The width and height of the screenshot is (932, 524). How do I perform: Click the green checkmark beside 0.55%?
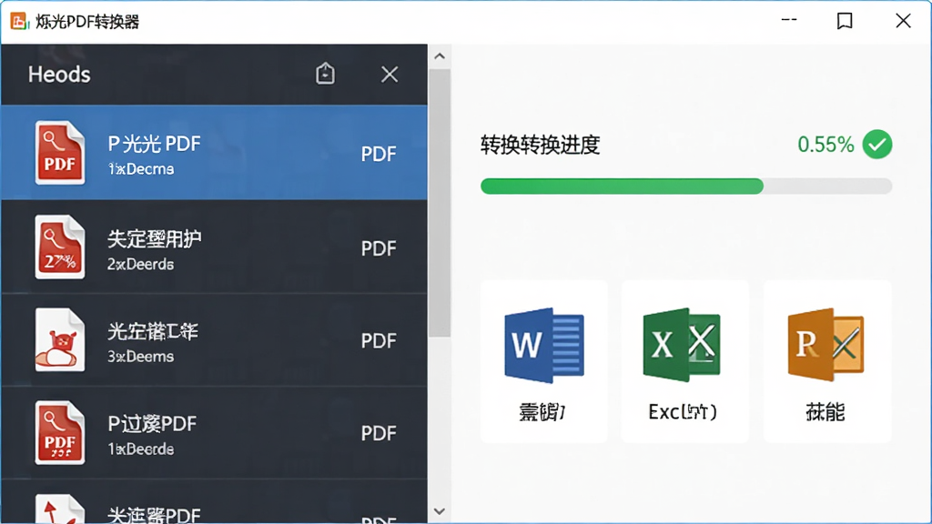pos(877,145)
